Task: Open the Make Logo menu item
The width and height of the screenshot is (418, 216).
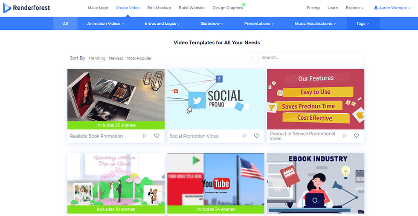Action: pyautogui.click(x=98, y=8)
